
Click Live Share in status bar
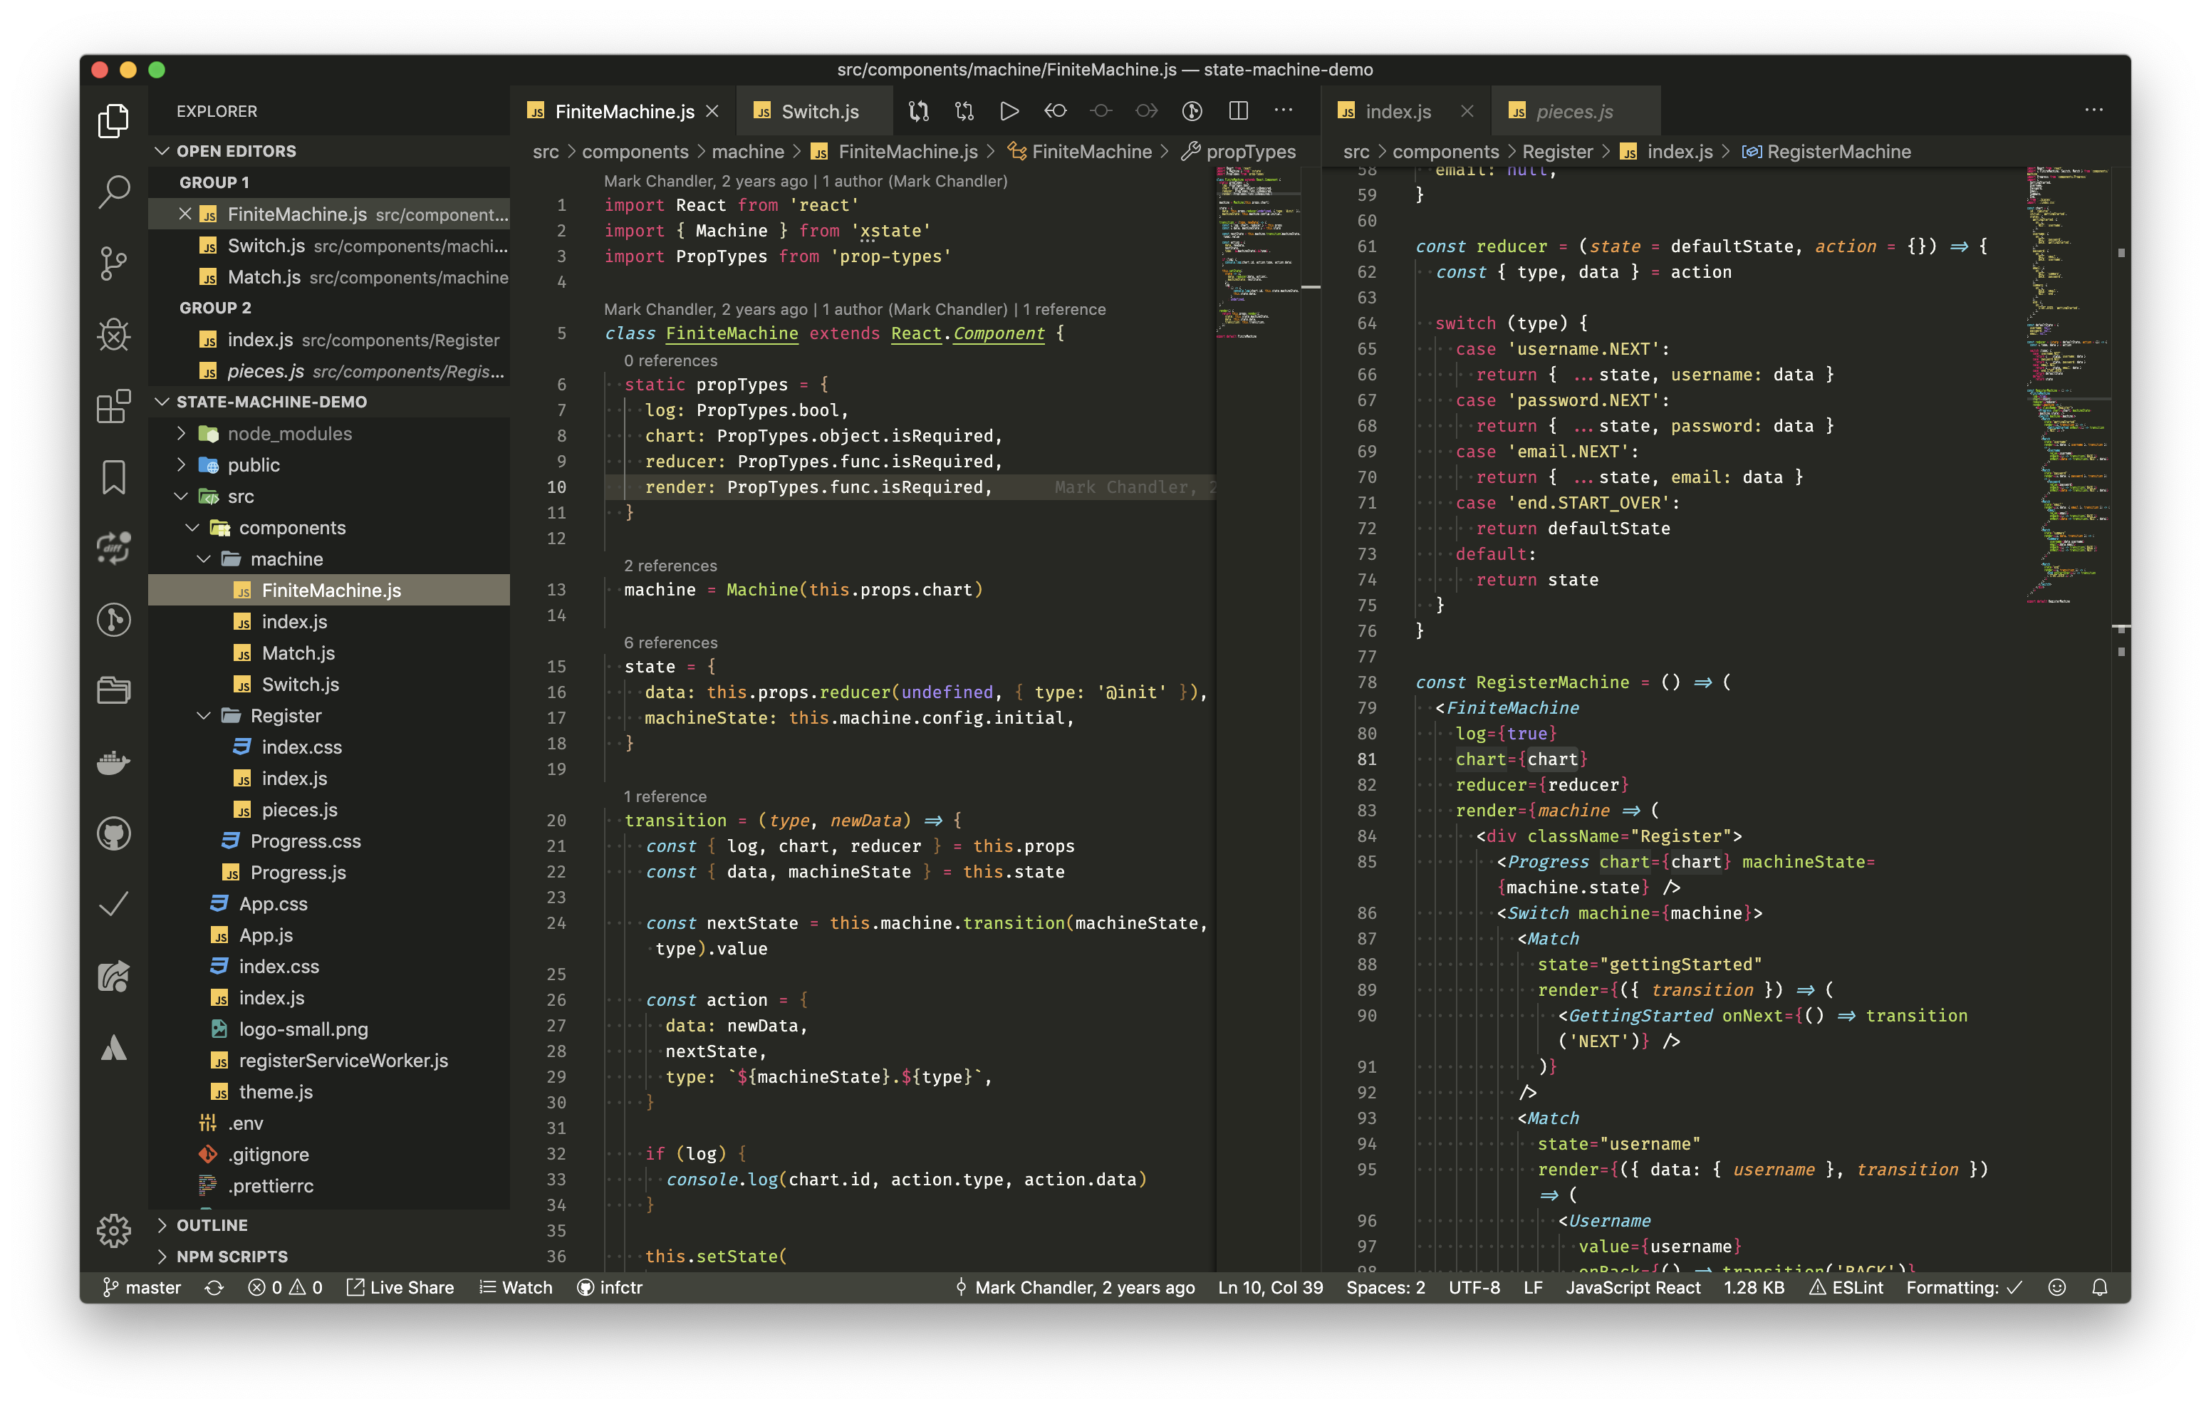400,1287
